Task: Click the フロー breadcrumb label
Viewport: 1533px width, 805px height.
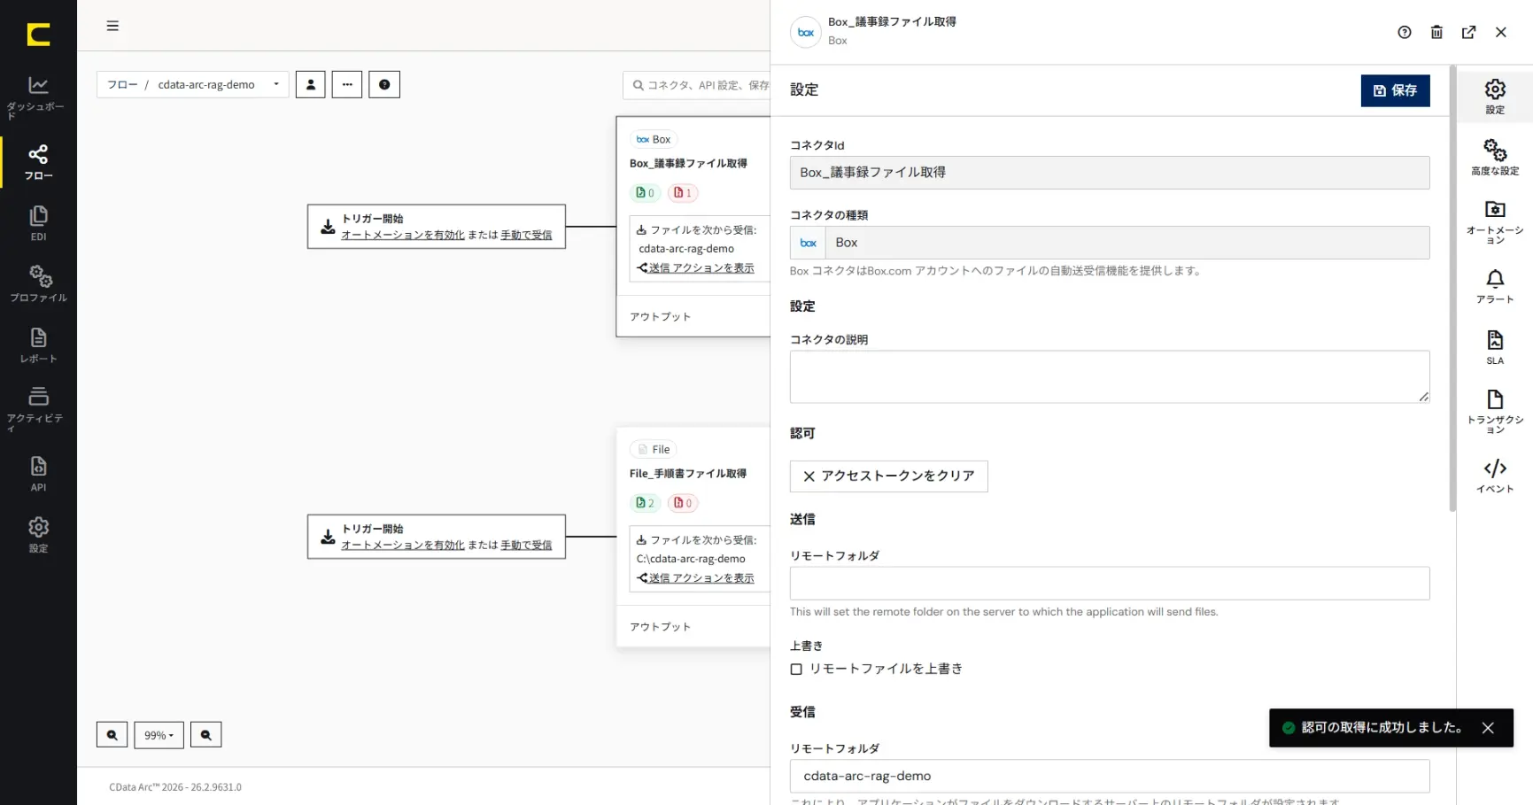Action: coord(122,85)
